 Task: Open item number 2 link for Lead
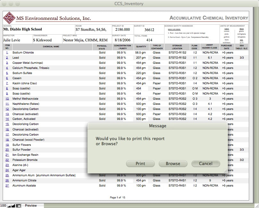[7, 58]
